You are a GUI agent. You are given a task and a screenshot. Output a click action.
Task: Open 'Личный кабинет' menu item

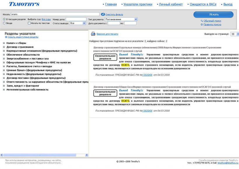[x=171, y=4]
